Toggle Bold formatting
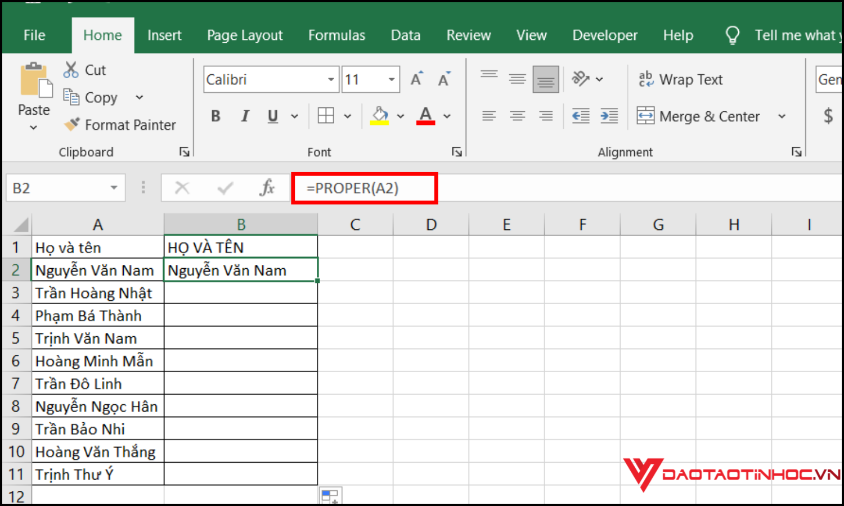Image resolution: width=844 pixels, height=506 pixels. (216, 116)
